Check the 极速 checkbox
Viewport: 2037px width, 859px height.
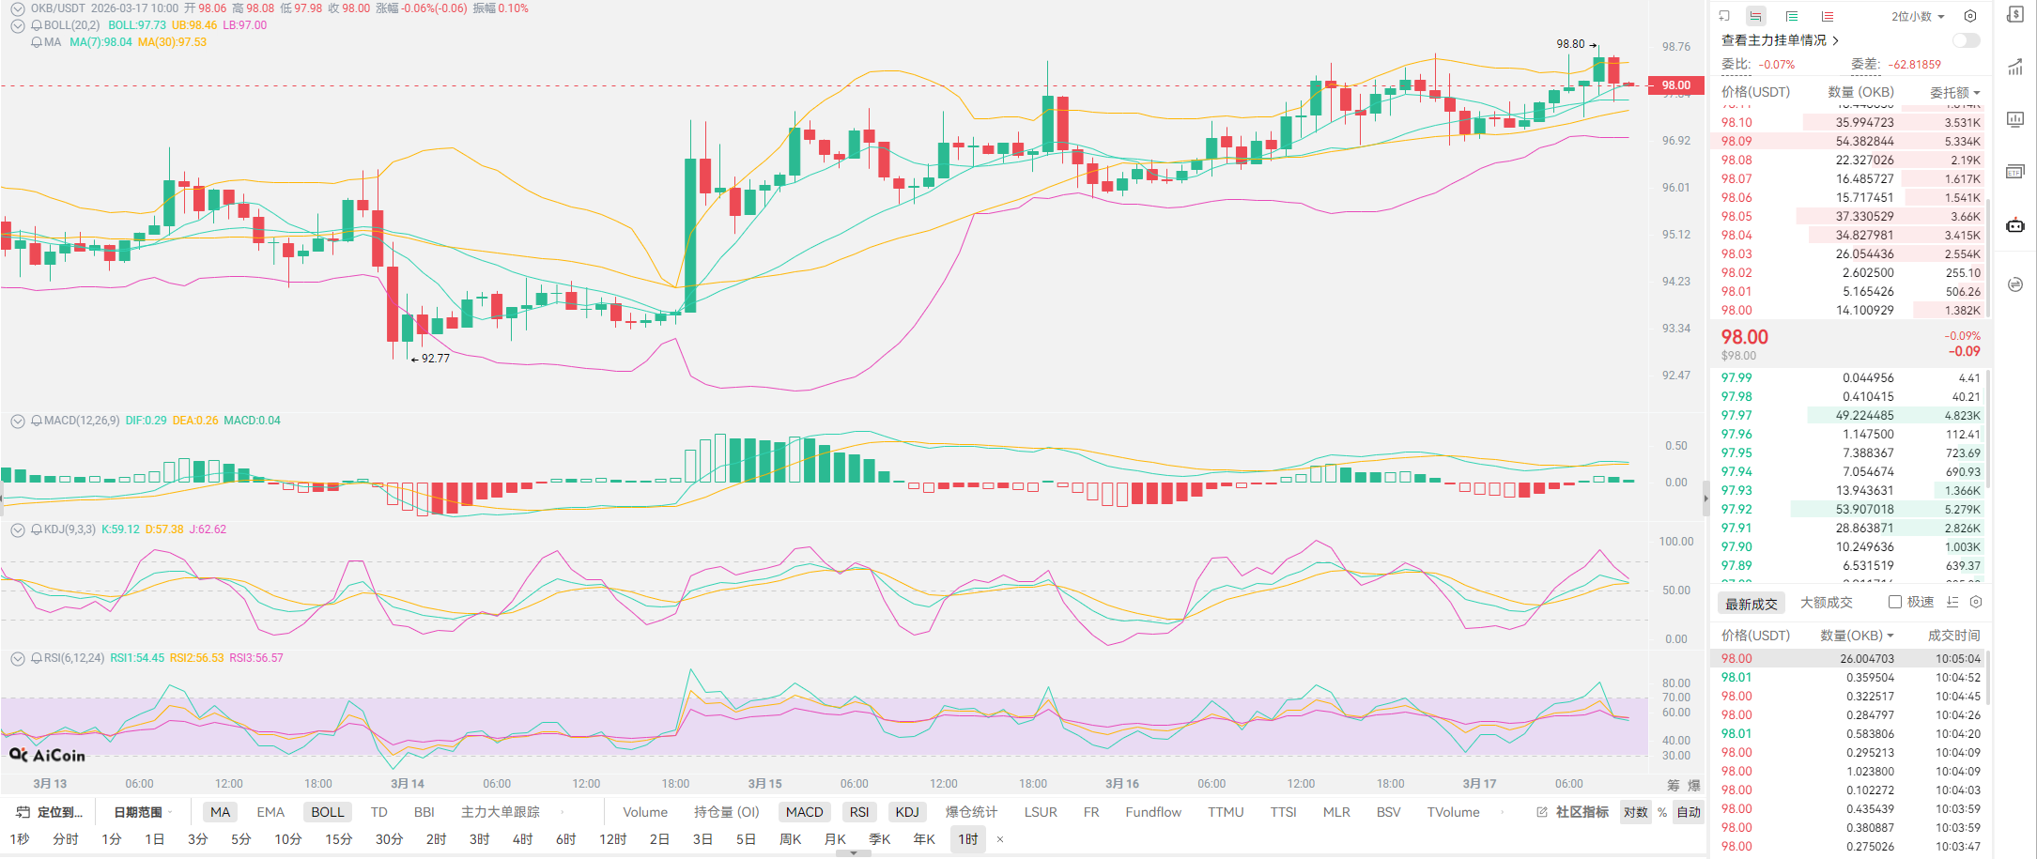(1895, 602)
